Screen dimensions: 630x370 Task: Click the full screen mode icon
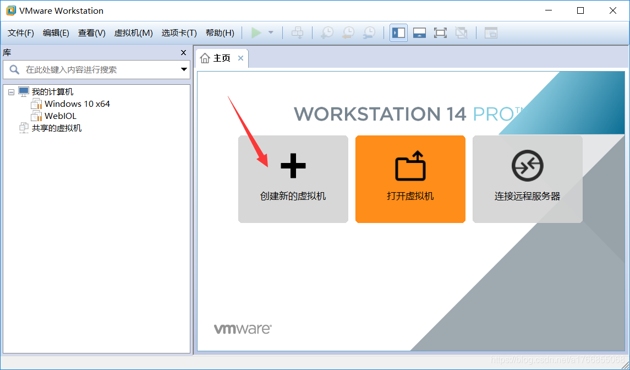[440, 32]
